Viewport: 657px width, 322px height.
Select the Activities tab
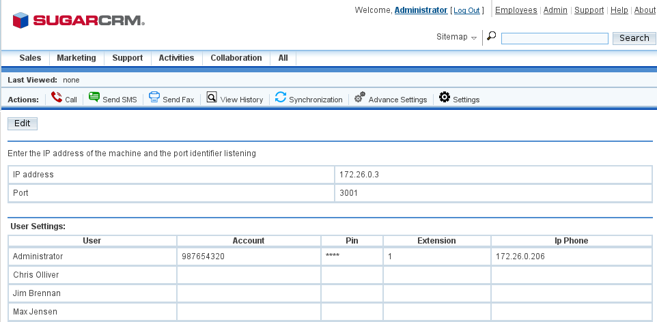(x=176, y=58)
